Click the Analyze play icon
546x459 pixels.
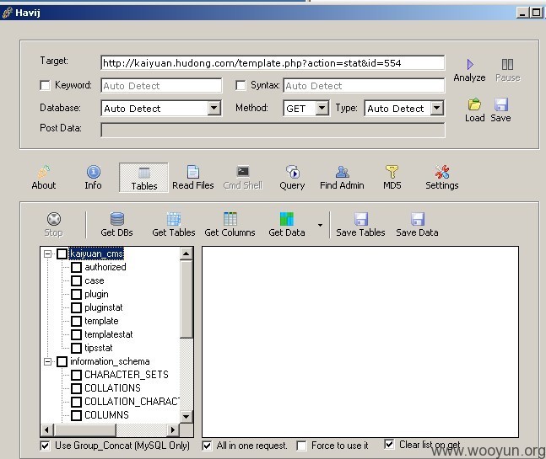(470, 65)
